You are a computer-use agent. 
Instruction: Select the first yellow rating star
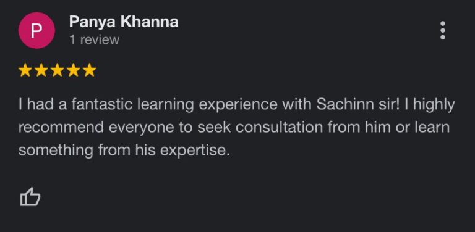tap(25, 71)
